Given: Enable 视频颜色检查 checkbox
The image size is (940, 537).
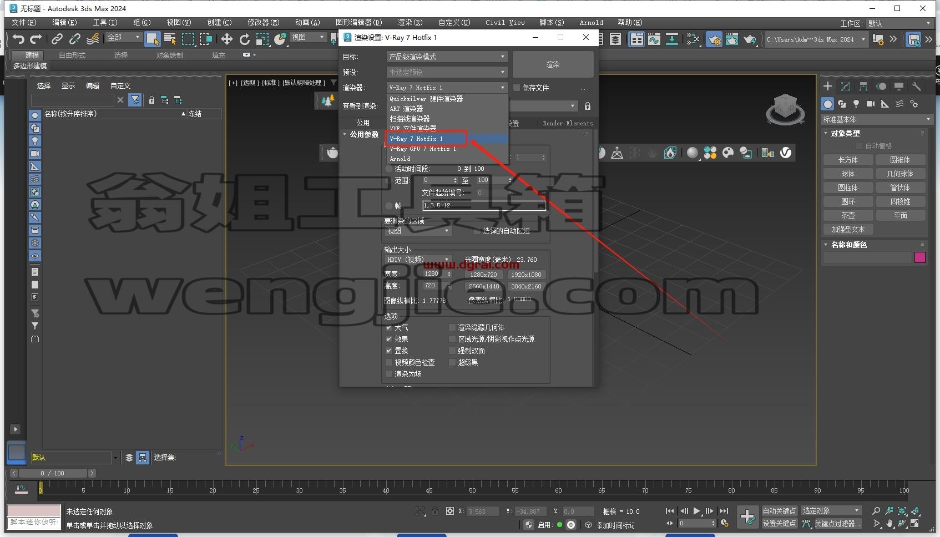Looking at the screenshot, I should [389, 362].
